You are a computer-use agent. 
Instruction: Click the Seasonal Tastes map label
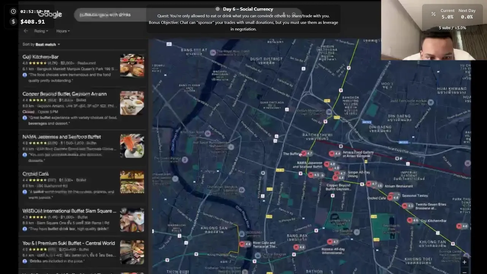[415, 196]
